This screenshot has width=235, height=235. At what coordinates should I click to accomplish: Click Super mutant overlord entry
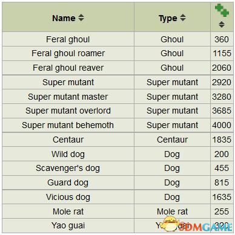click(x=68, y=111)
